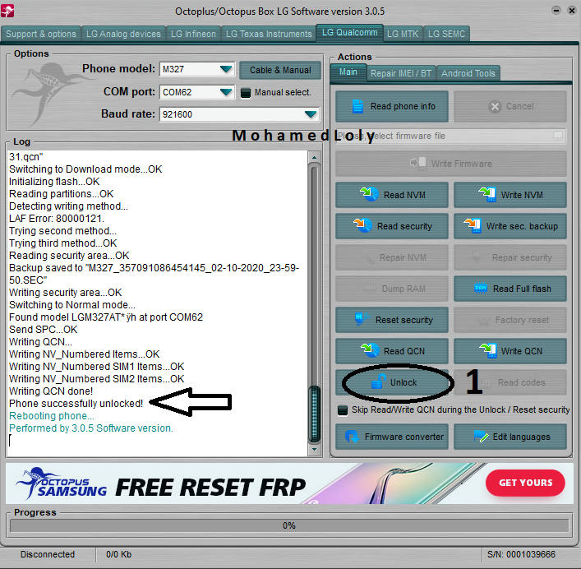Click the "Rebooting phone..." log line

[52, 416]
